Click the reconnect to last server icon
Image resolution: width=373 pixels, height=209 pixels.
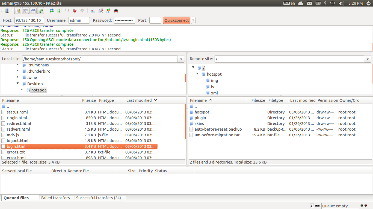pos(82,11)
